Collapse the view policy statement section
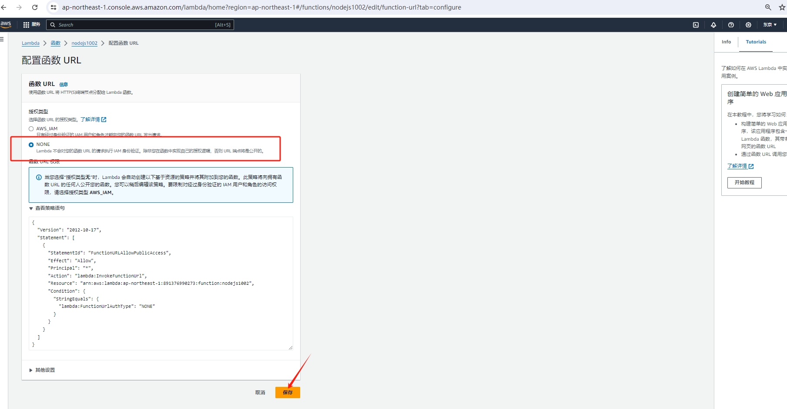The image size is (787, 409). coord(47,208)
